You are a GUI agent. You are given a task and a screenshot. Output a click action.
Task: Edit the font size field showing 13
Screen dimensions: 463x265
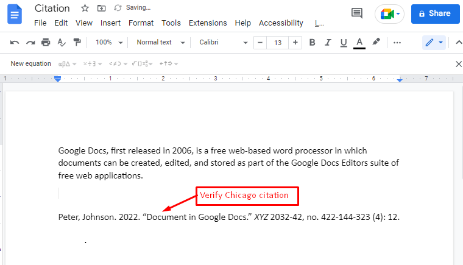click(x=278, y=43)
